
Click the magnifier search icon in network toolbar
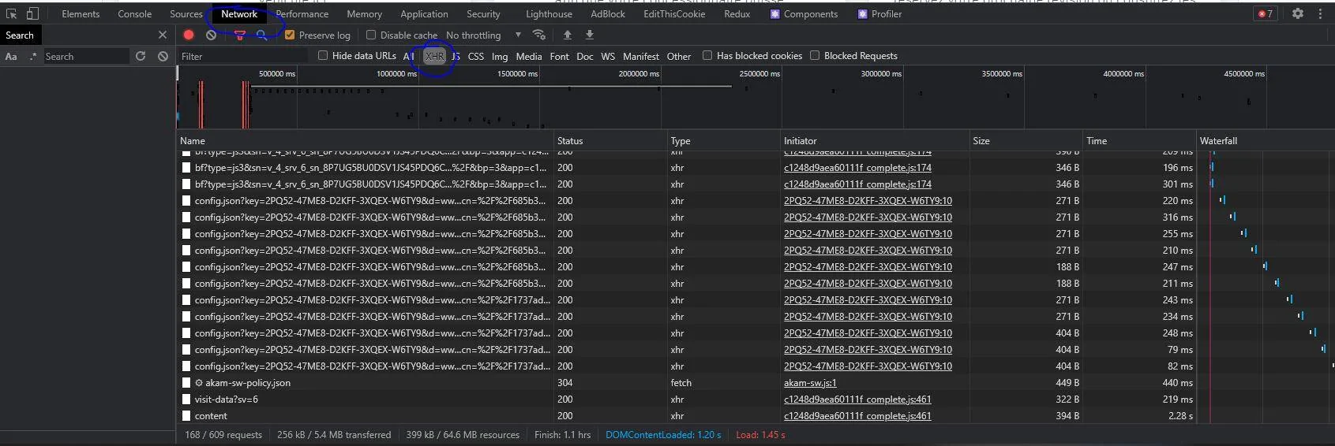(261, 35)
